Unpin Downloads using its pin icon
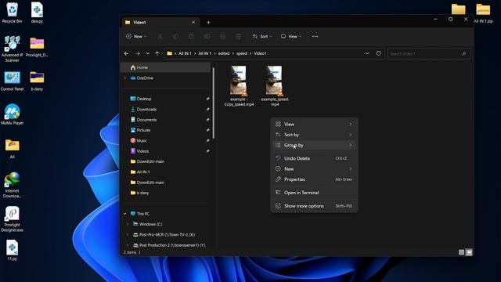Viewport: 501px width, 282px height. point(207,110)
